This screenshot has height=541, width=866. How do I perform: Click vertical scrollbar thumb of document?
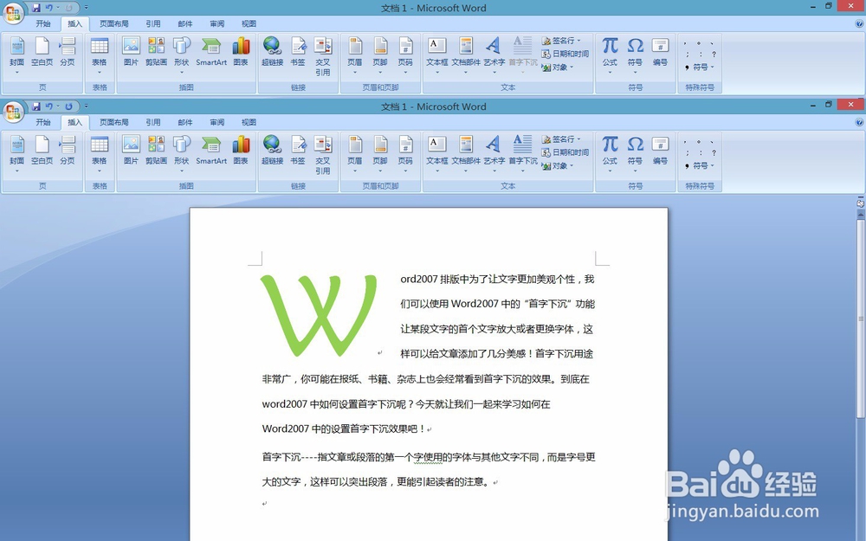[x=861, y=319]
